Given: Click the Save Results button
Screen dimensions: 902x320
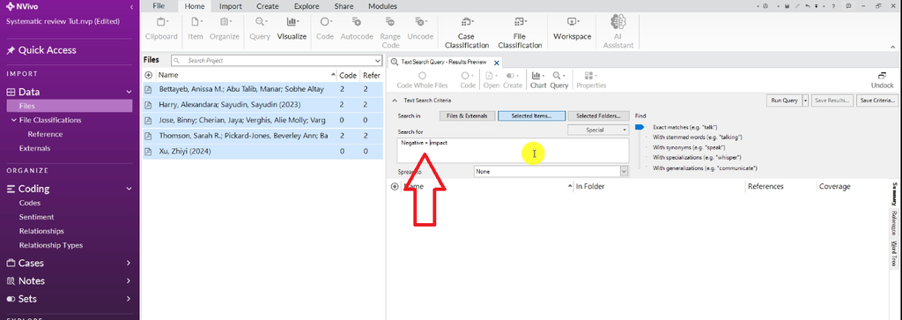Looking at the screenshot, I should (x=832, y=100).
